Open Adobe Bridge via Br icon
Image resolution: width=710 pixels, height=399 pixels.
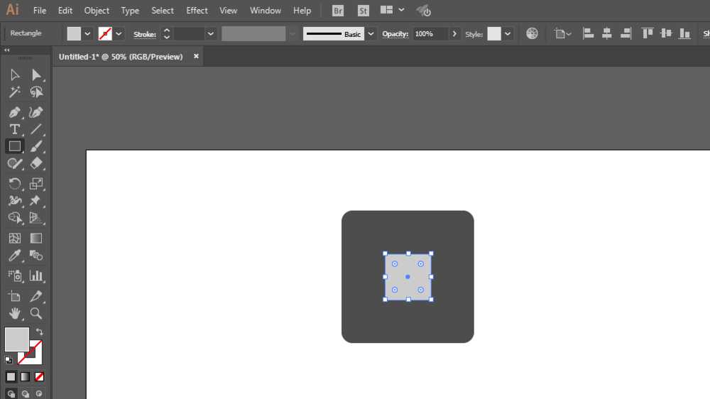(338, 11)
